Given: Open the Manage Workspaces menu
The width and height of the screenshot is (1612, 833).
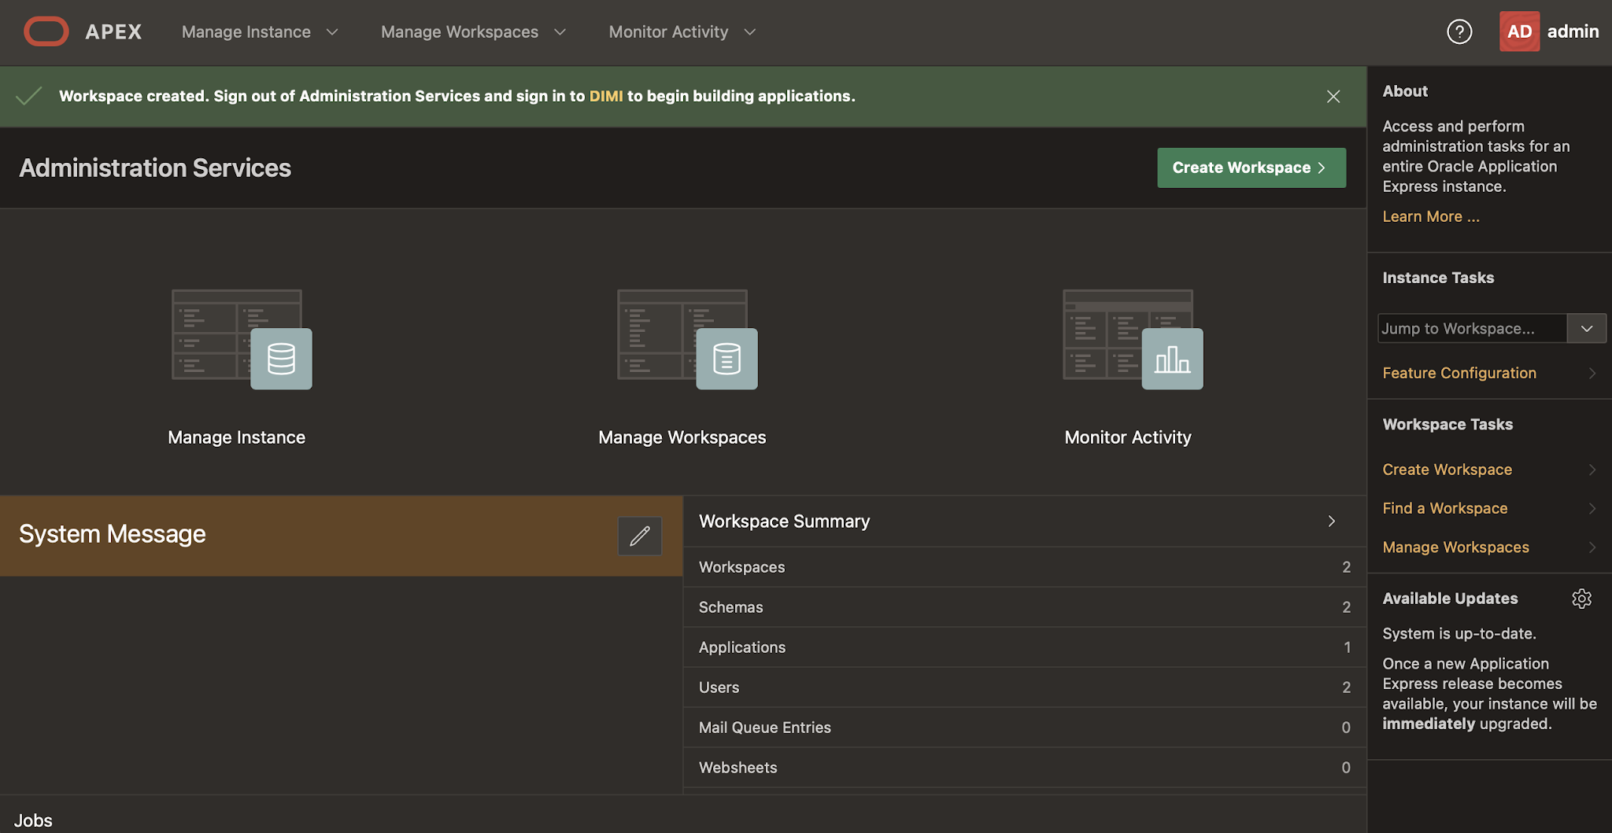Looking at the screenshot, I should (x=460, y=32).
